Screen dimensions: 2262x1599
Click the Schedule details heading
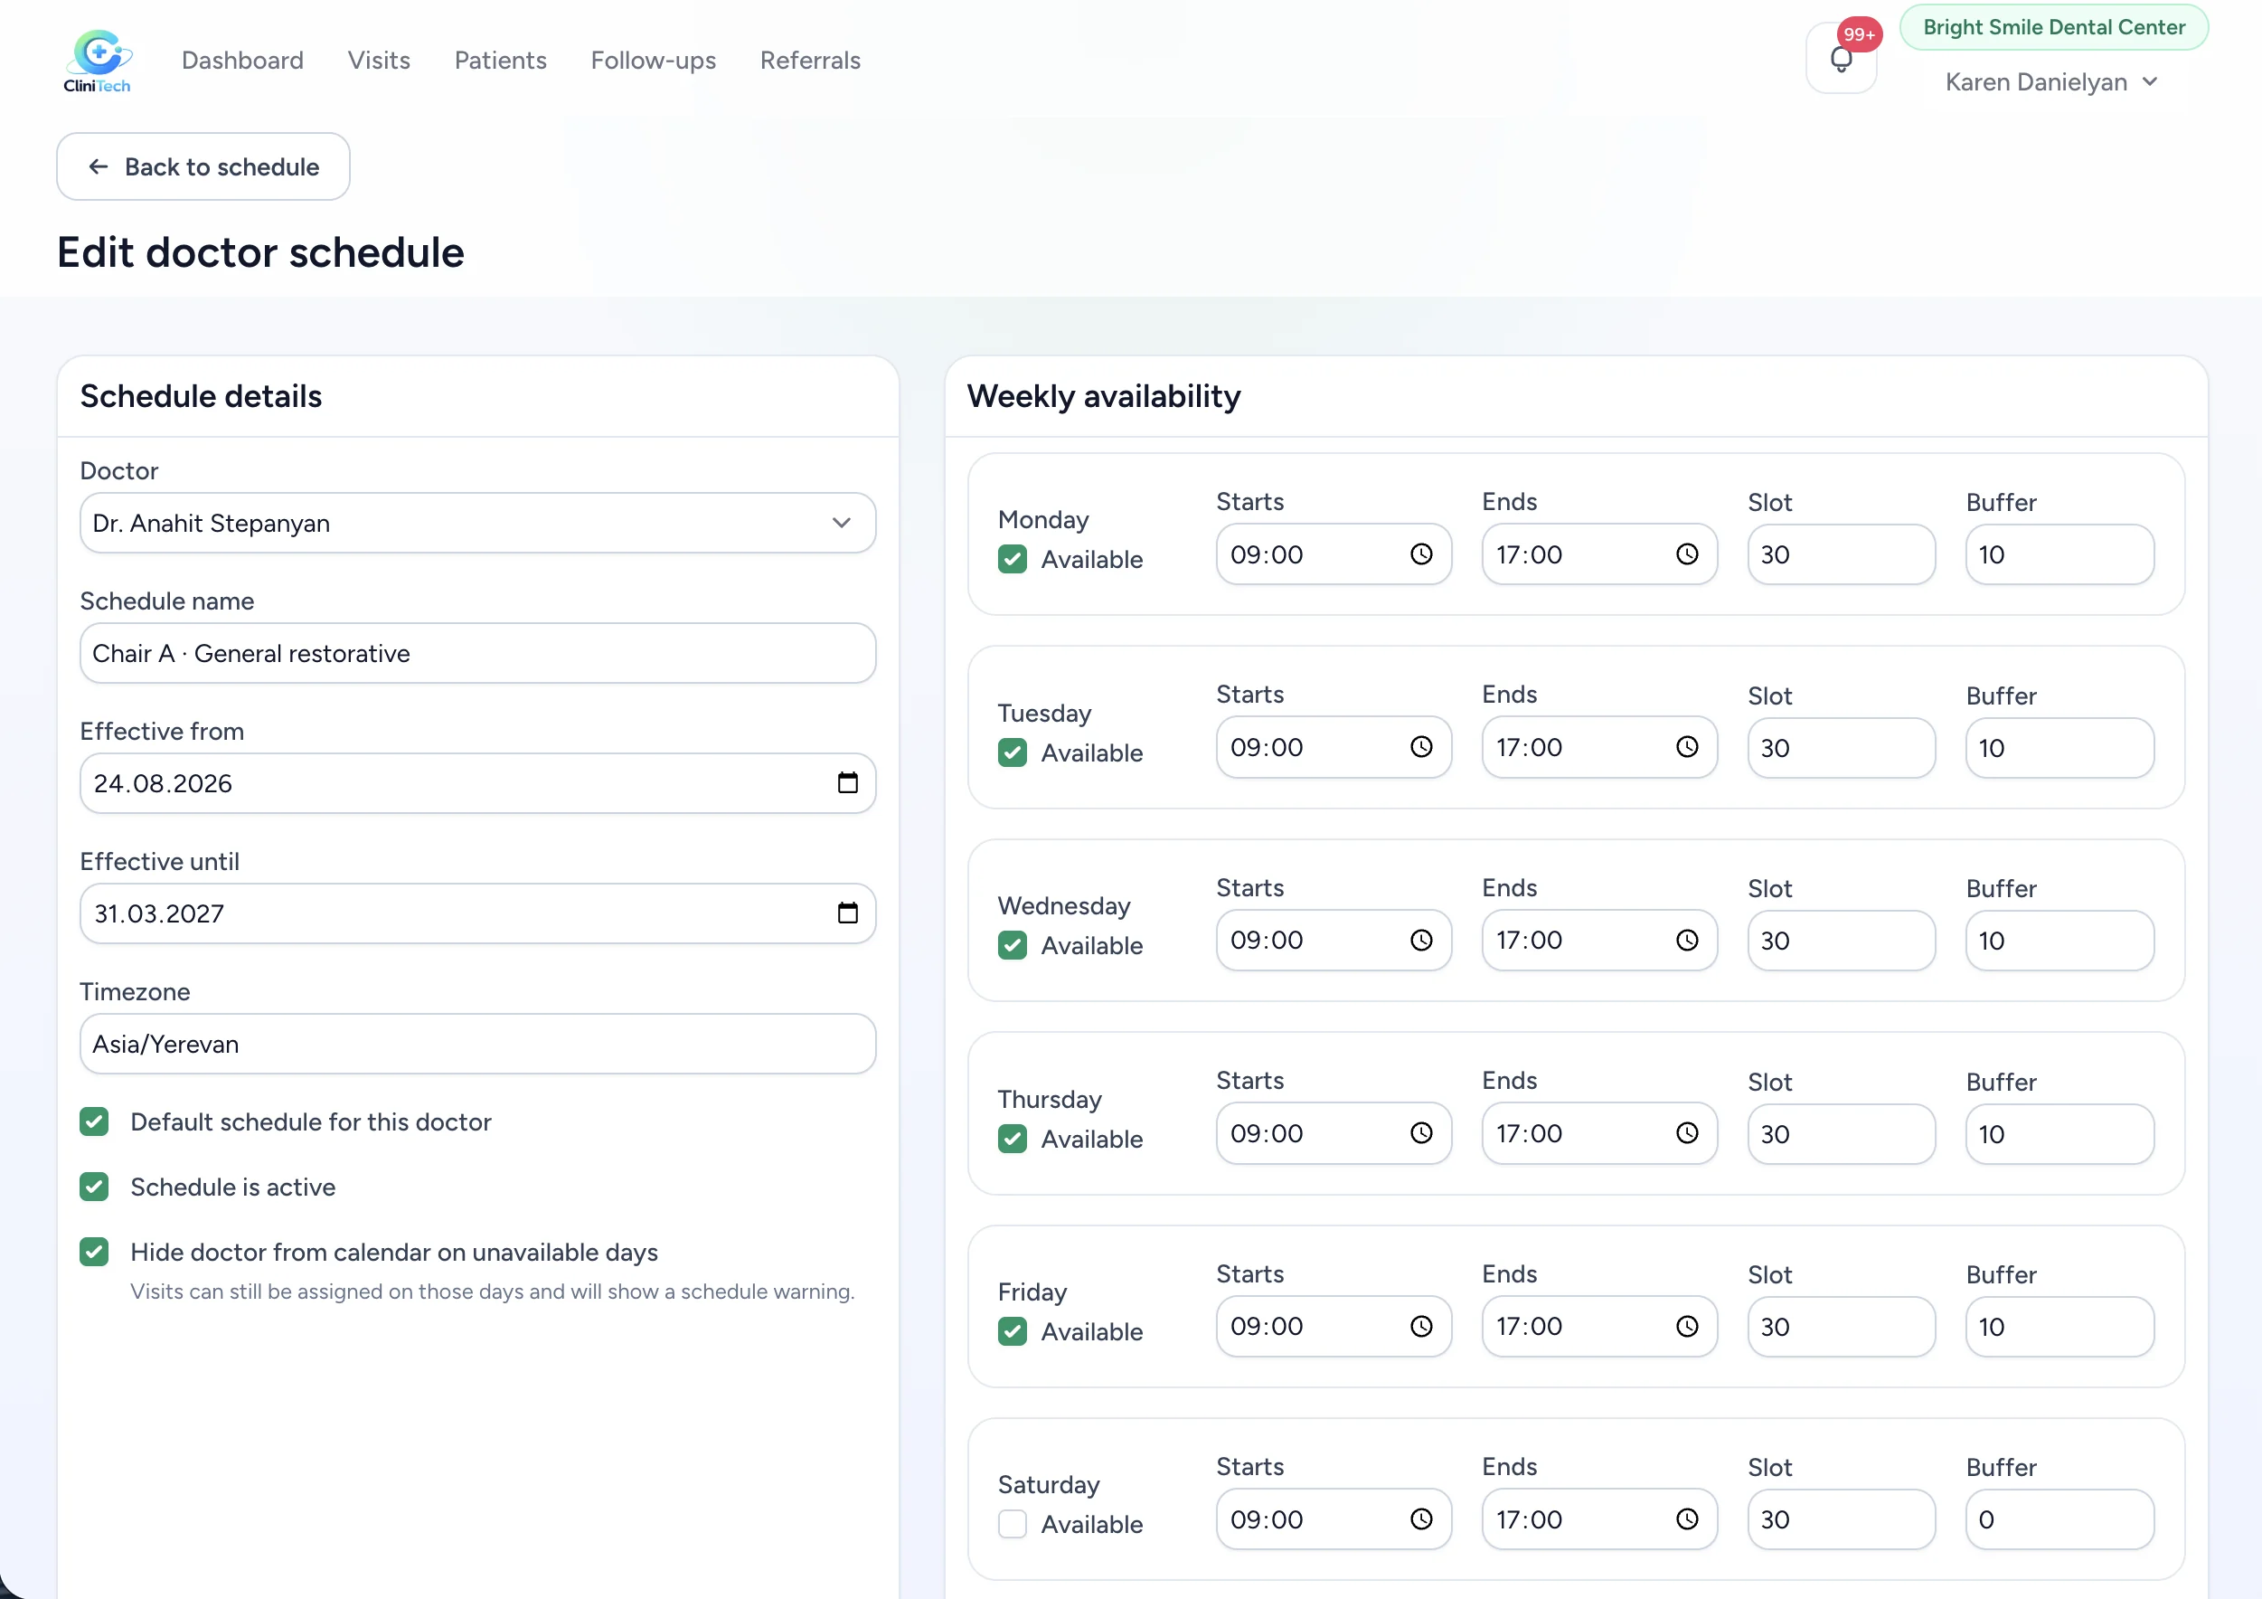coord(201,396)
